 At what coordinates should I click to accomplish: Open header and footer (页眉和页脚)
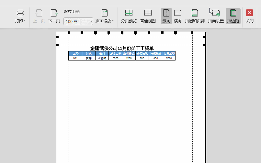pyautogui.click(x=195, y=16)
